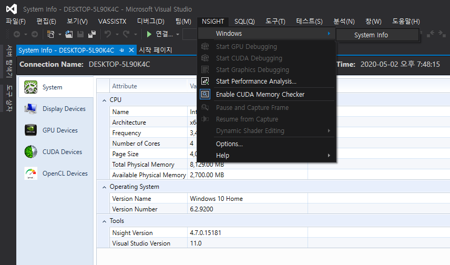Click the Start CUDA Debugging icon

tap(205, 58)
